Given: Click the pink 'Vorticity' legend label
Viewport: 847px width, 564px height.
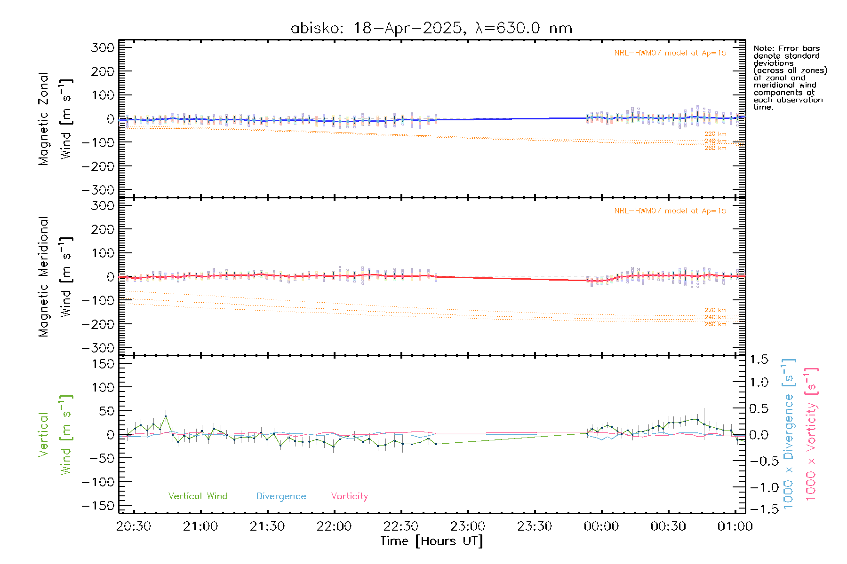Looking at the screenshot, I should [x=349, y=496].
